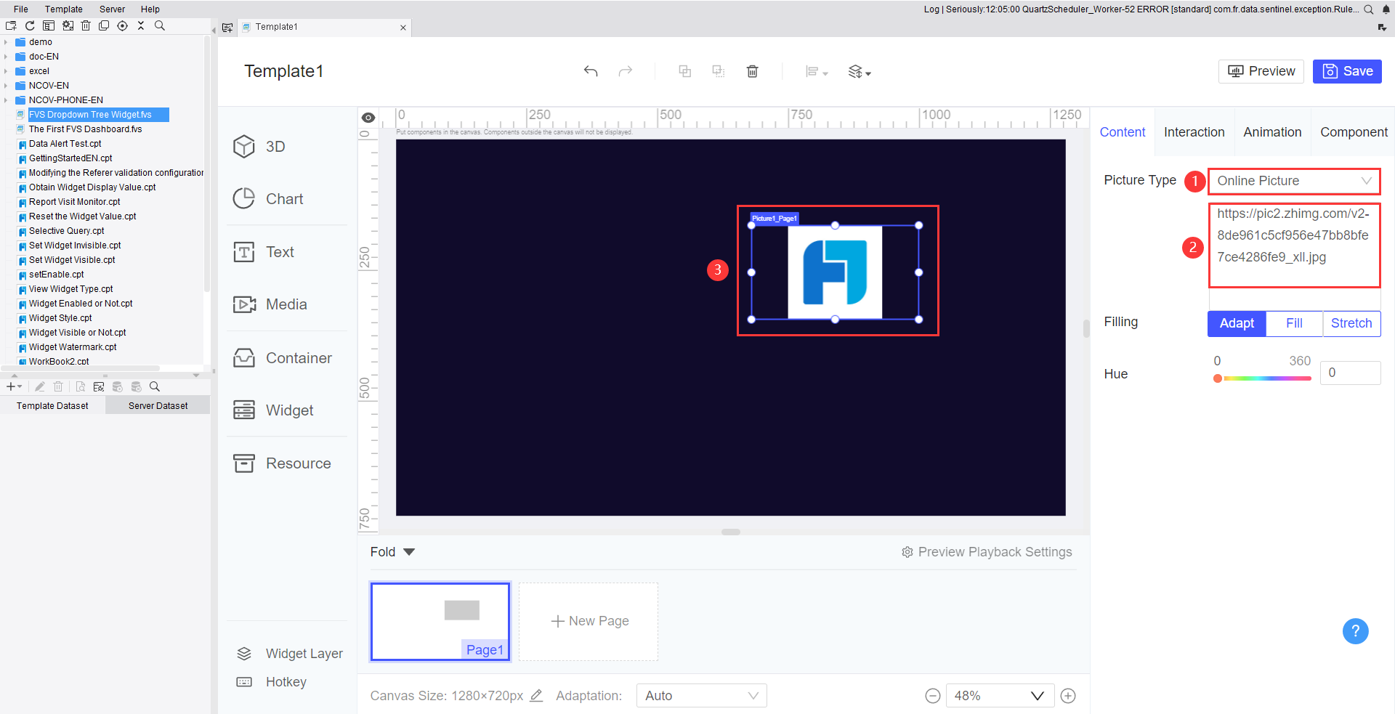Open The First FVS Dashboard.fvs file
The width and height of the screenshot is (1395, 714).
[86, 129]
